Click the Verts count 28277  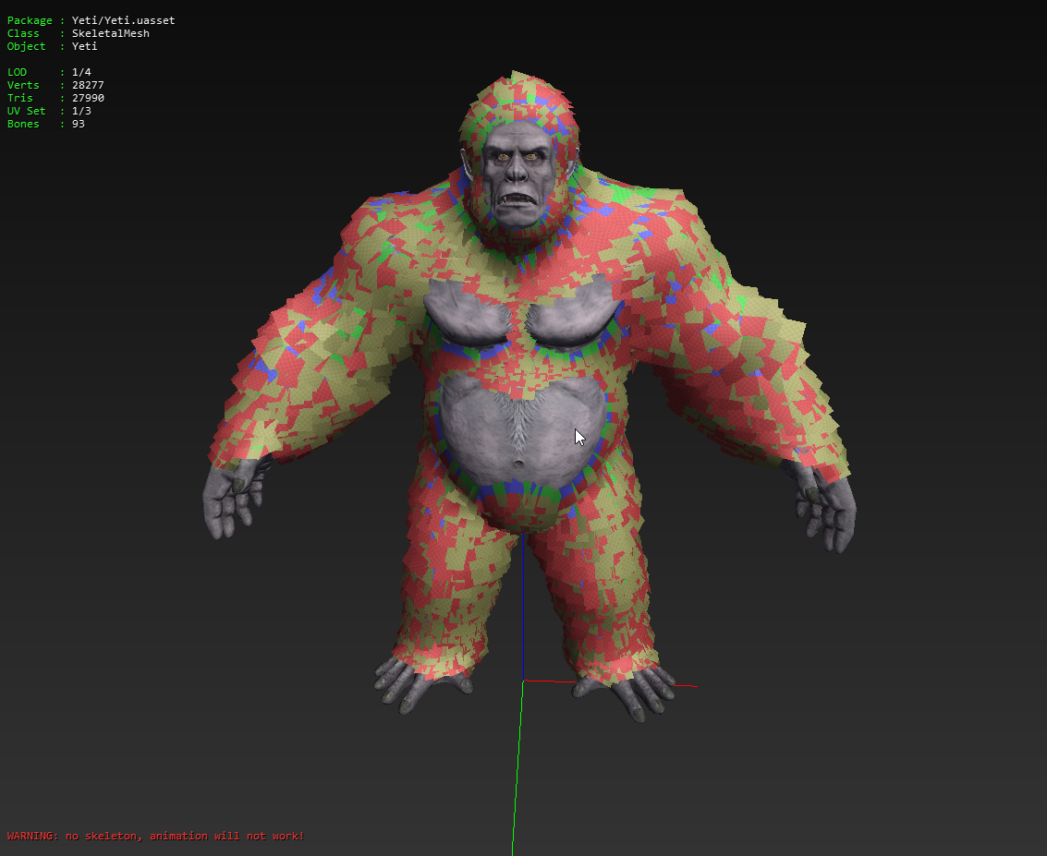click(88, 85)
